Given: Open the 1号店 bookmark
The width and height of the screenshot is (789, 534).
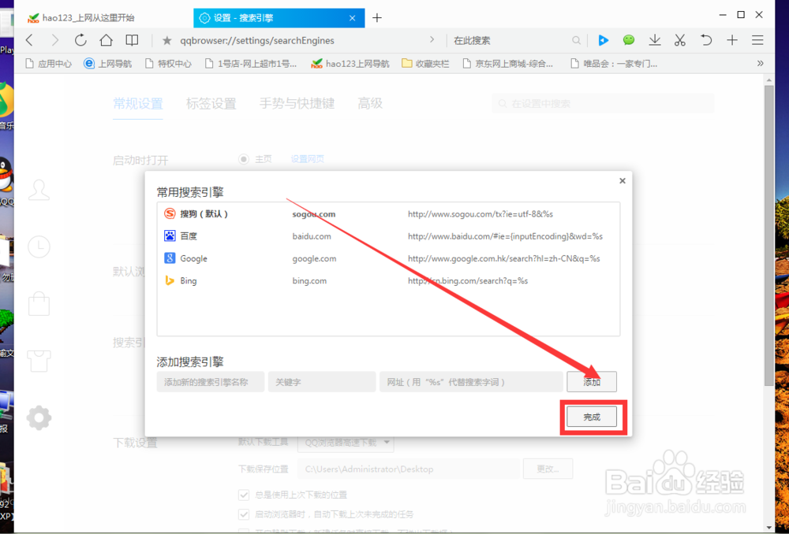Looking at the screenshot, I should click(251, 64).
